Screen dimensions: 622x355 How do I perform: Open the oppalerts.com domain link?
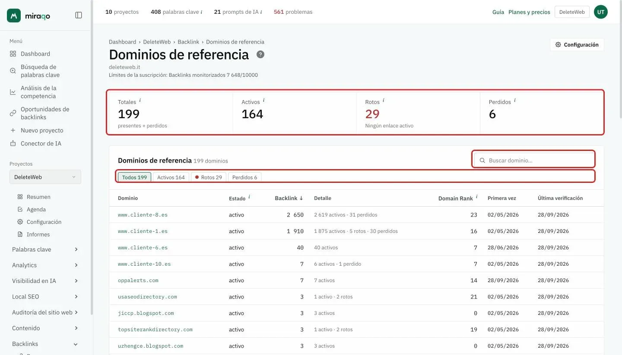pos(138,280)
